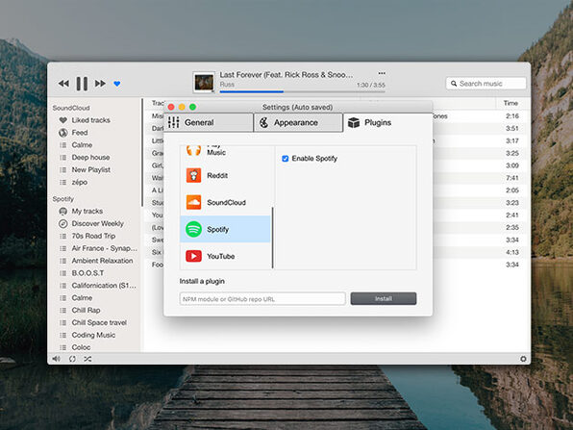Uncheck the Enable Spotify checkbox
This screenshot has height=430, width=573.
[285, 159]
